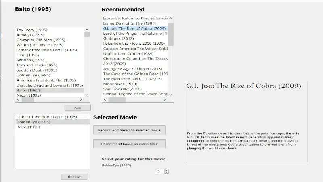Select Waiting to Exhale (1995)
323x182 pixels.
[x=50, y=45]
